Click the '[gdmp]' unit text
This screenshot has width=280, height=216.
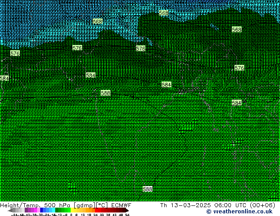84,205
